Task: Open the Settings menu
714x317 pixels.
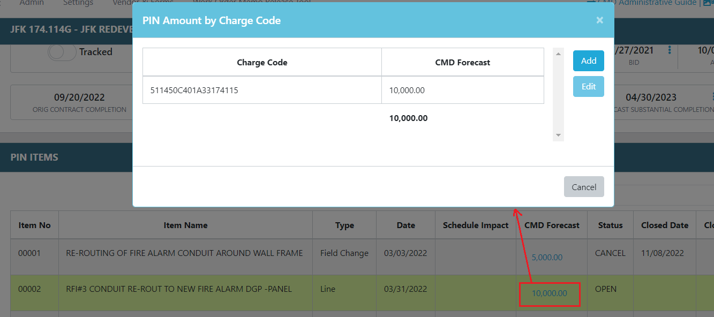Action: [x=78, y=3]
